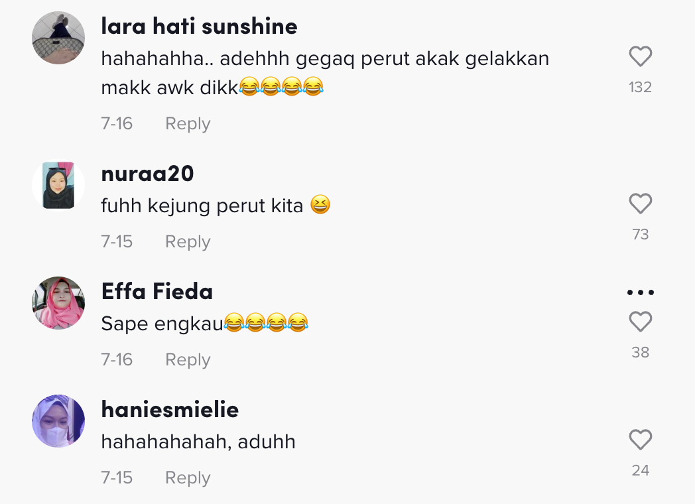Open haniesmielie's avatar
This screenshot has height=504, width=695.
pyautogui.click(x=58, y=421)
